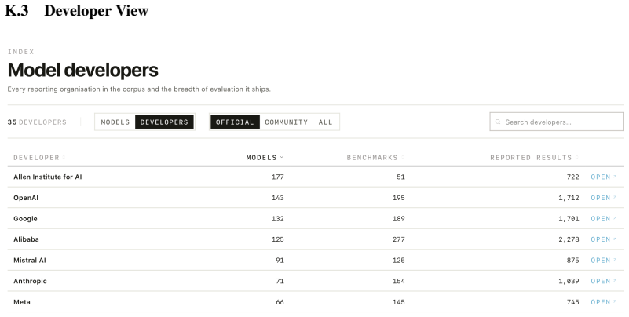This screenshot has width=629, height=317.
Task: Click the Search developers input field
Action: coord(557,122)
